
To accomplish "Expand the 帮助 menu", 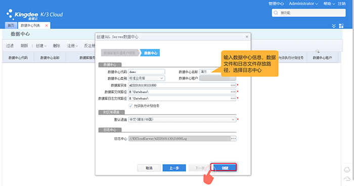I will pos(329,4).
